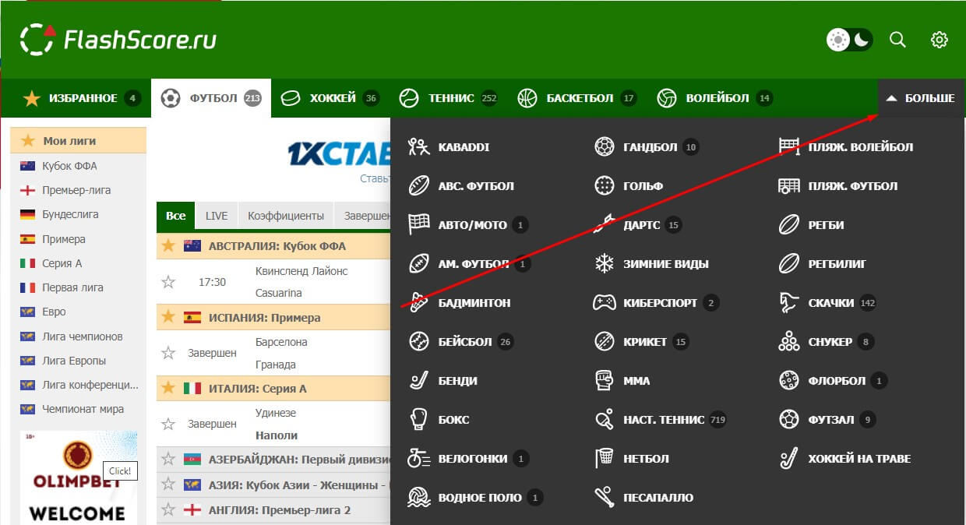Open Бундеслига in My Leagues
Image resolution: width=966 pixels, height=525 pixels.
pos(70,214)
